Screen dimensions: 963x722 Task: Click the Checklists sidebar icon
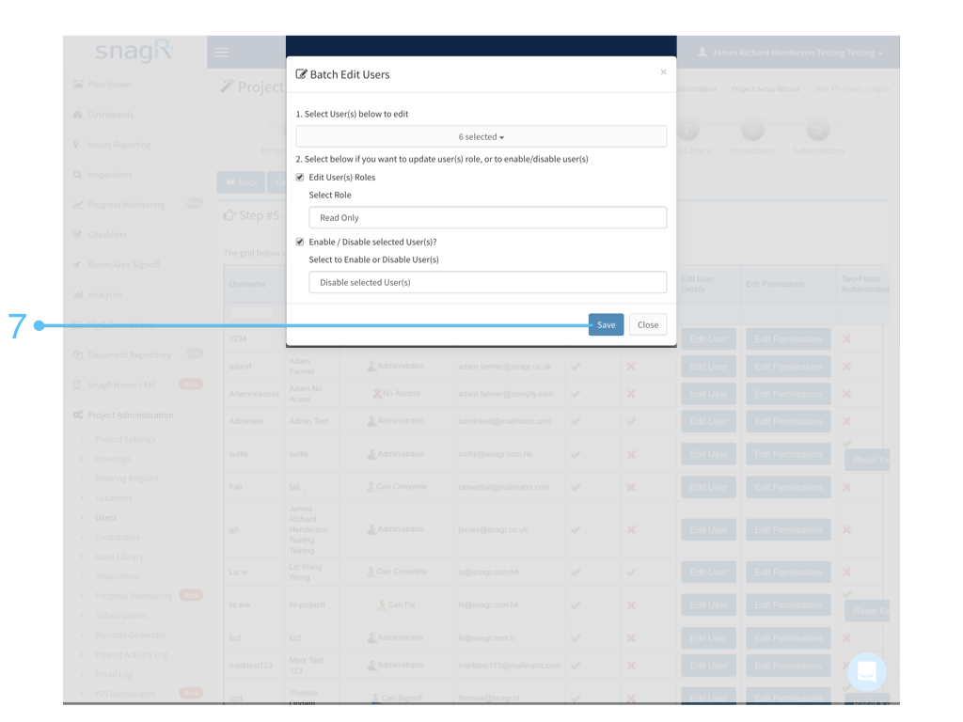click(x=77, y=234)
